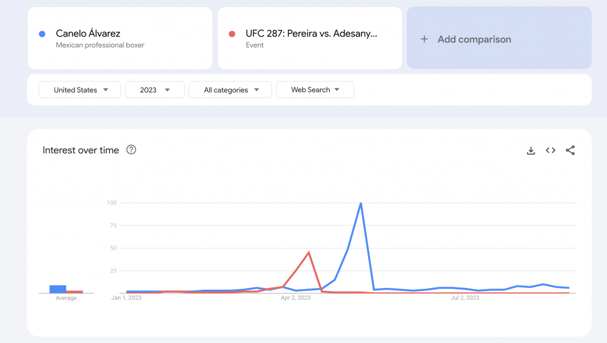This screenshot has width=607, height=343.
Task: Click the Apr 2, 2023 axis label
Action: [295, 298]
